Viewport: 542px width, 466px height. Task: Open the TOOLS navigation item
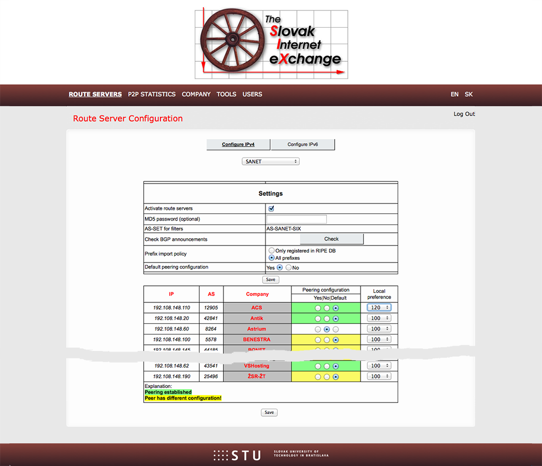(x=226, y=95)
